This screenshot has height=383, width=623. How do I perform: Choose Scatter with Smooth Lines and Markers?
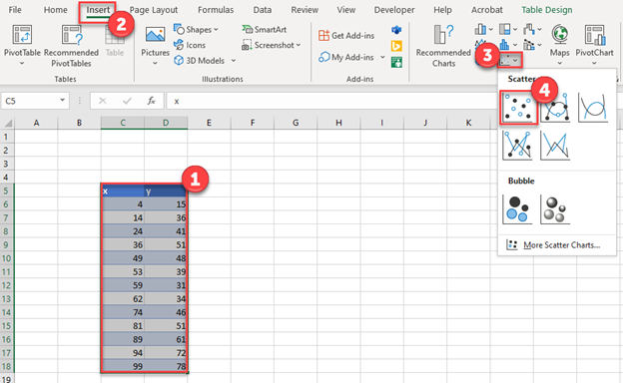tap(555, 107)
